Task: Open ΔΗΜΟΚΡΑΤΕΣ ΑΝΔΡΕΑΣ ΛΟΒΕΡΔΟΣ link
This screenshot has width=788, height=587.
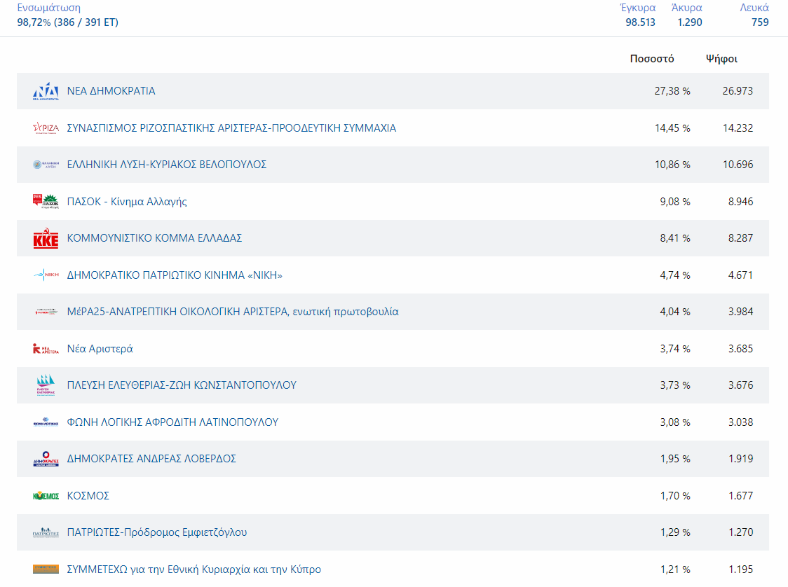Action: click(151, 458)
